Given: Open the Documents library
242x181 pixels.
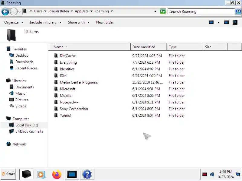Looking at the screenshot, I should pyautogui.click(x=25, y=87).
